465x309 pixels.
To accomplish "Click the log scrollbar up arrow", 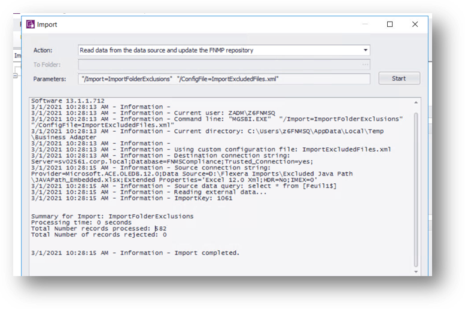I will click(416, 102).
